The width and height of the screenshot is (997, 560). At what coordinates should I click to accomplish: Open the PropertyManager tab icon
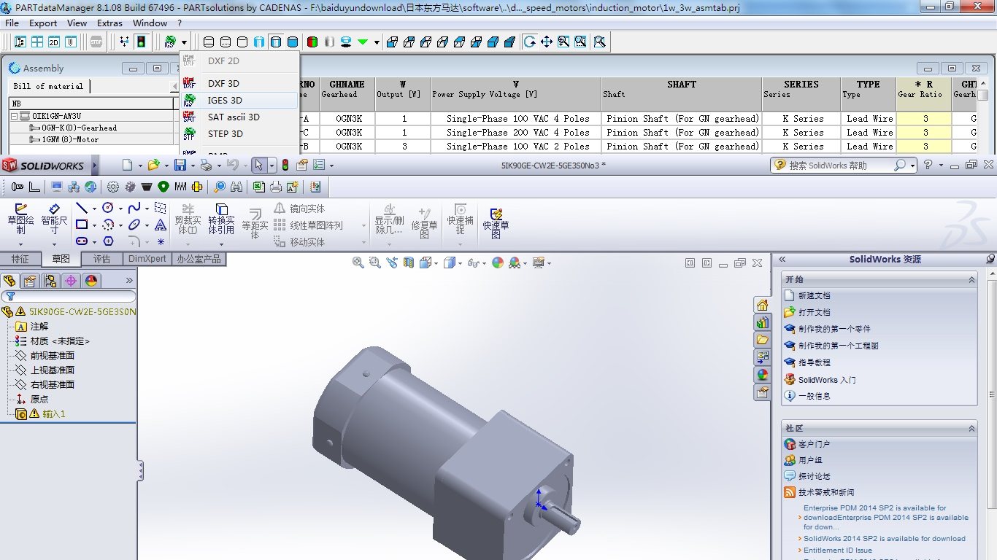tap(30, 281)
